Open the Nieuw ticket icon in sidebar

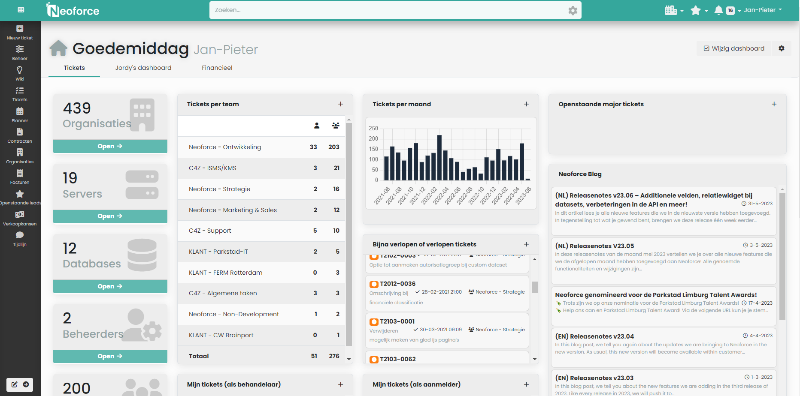[19, 28]
